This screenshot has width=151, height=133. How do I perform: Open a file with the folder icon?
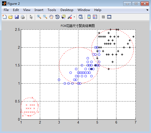(x=11, y=17)
